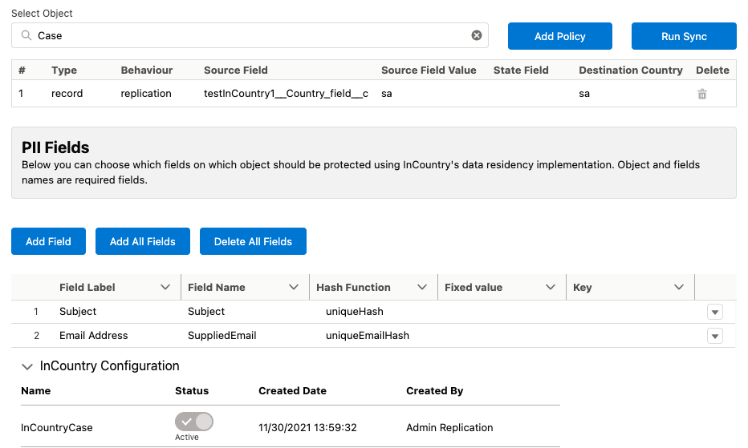
Task: Select the uniqueEmailHash cell for Email Address
Action: click(x=367, y=335)
